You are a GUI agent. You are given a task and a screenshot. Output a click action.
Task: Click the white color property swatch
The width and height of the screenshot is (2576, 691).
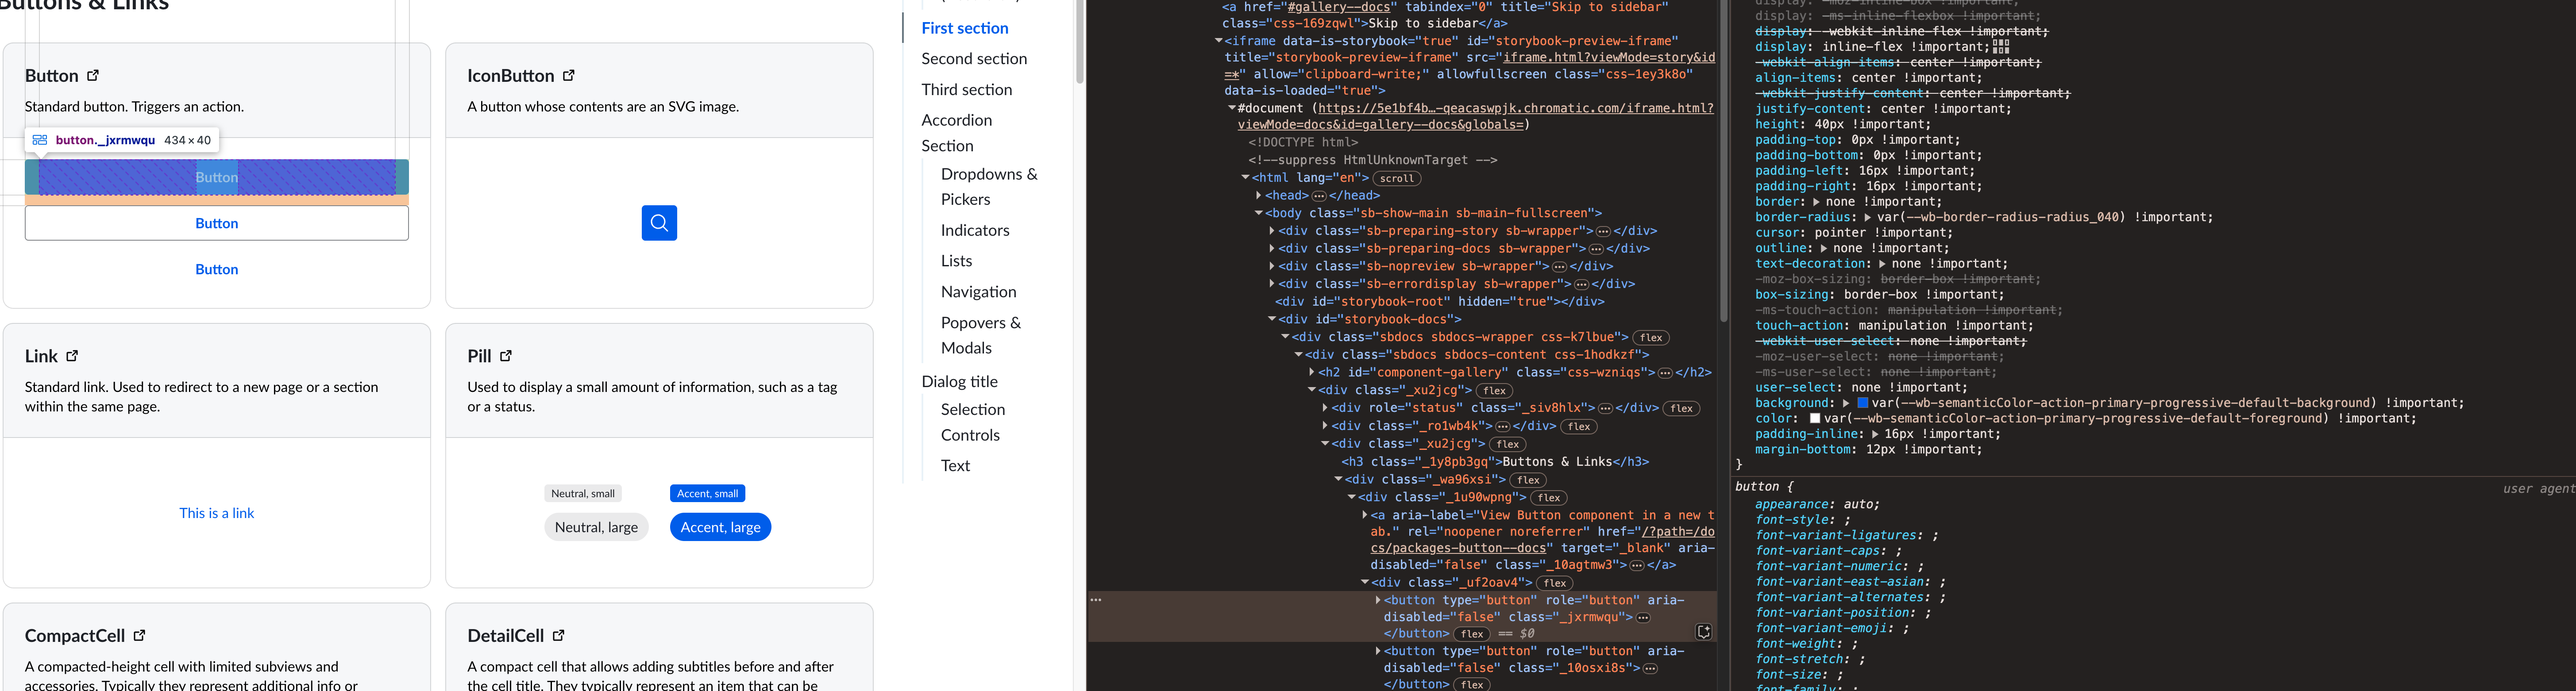click(x=1815, y=418)
